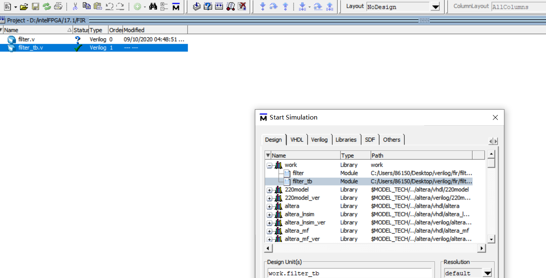Viewport: 546px width, 278px height.
Task: Expand the 220model library
Action: [269, 190]
